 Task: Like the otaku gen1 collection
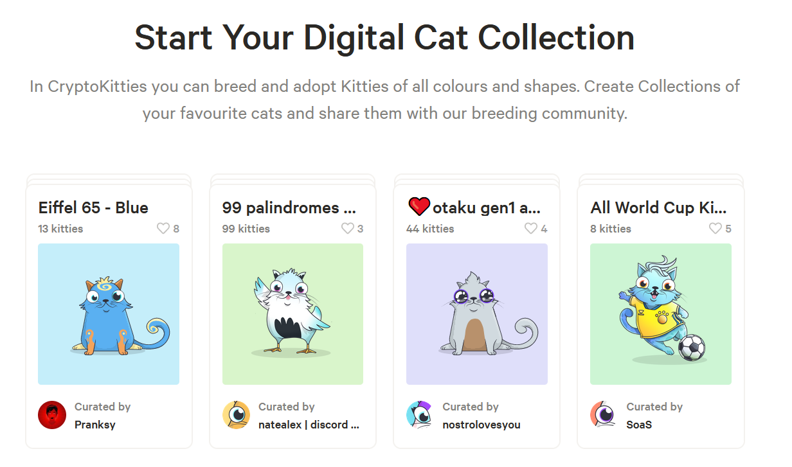tap(532, 229)
